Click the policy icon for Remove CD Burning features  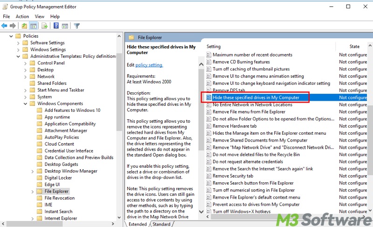(x=209, y=62)
